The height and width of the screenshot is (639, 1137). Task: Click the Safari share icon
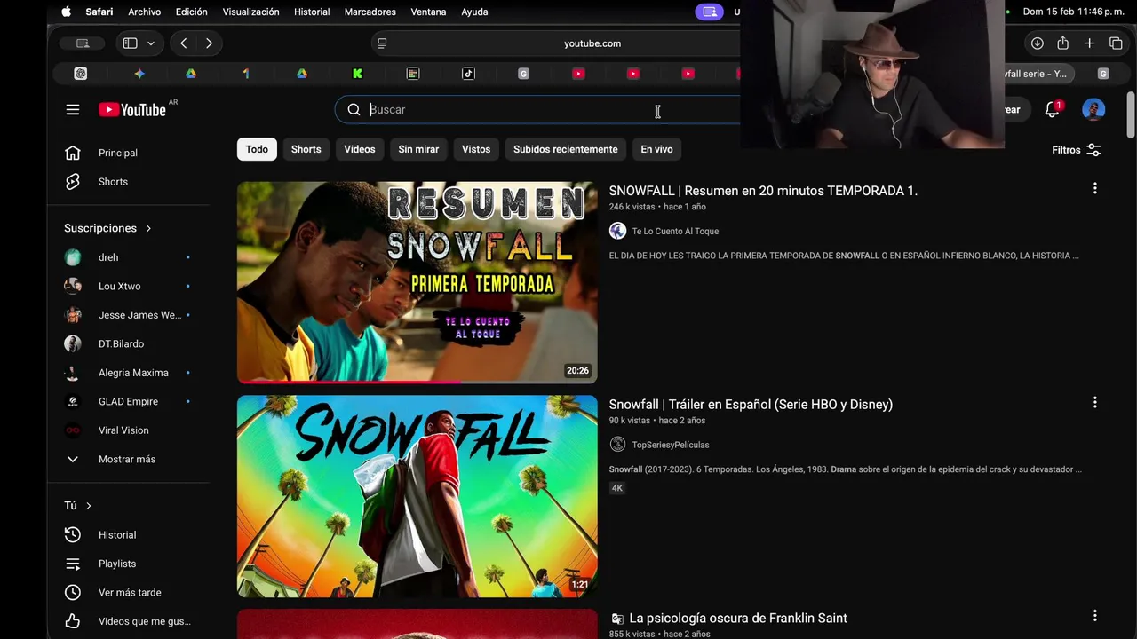[x=1062, y=43]
